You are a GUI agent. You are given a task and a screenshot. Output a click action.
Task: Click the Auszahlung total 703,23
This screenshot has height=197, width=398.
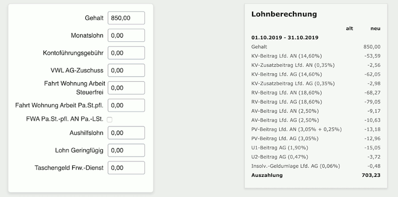(x=371, y=175)
